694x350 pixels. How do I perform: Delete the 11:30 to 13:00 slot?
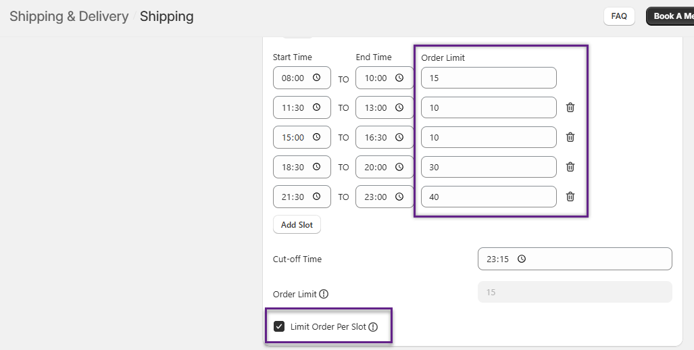pyautogui.click(x=570, y=107)
